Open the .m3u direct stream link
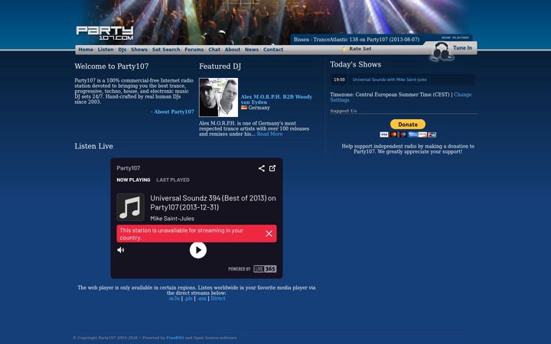551x344 pixels. tap(174, 298)
